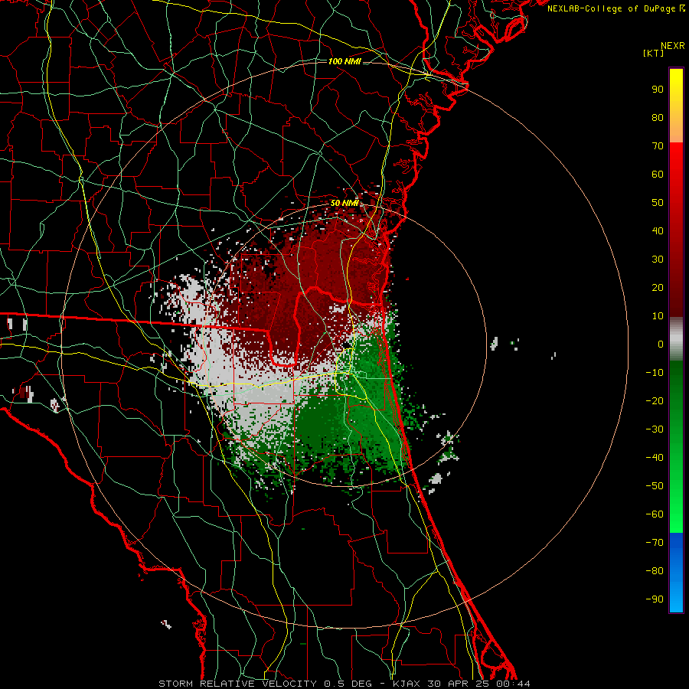Click the 90 value on velocity scale

click(658, 90)
